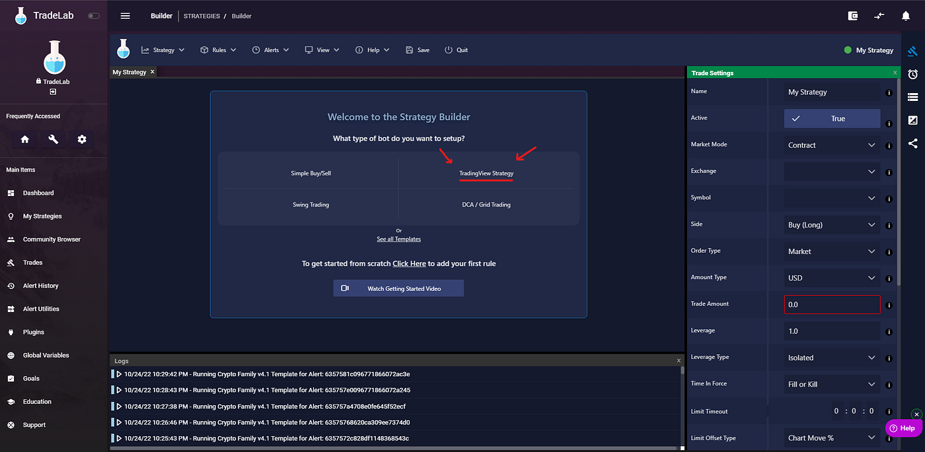This screenshot has width=925, height=452.
Task: Click Save in the builder toolbar
Action: coord(418,50)
